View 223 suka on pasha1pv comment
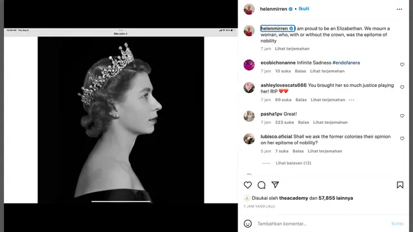Screen dimensions: 413x232 point(284,122)
